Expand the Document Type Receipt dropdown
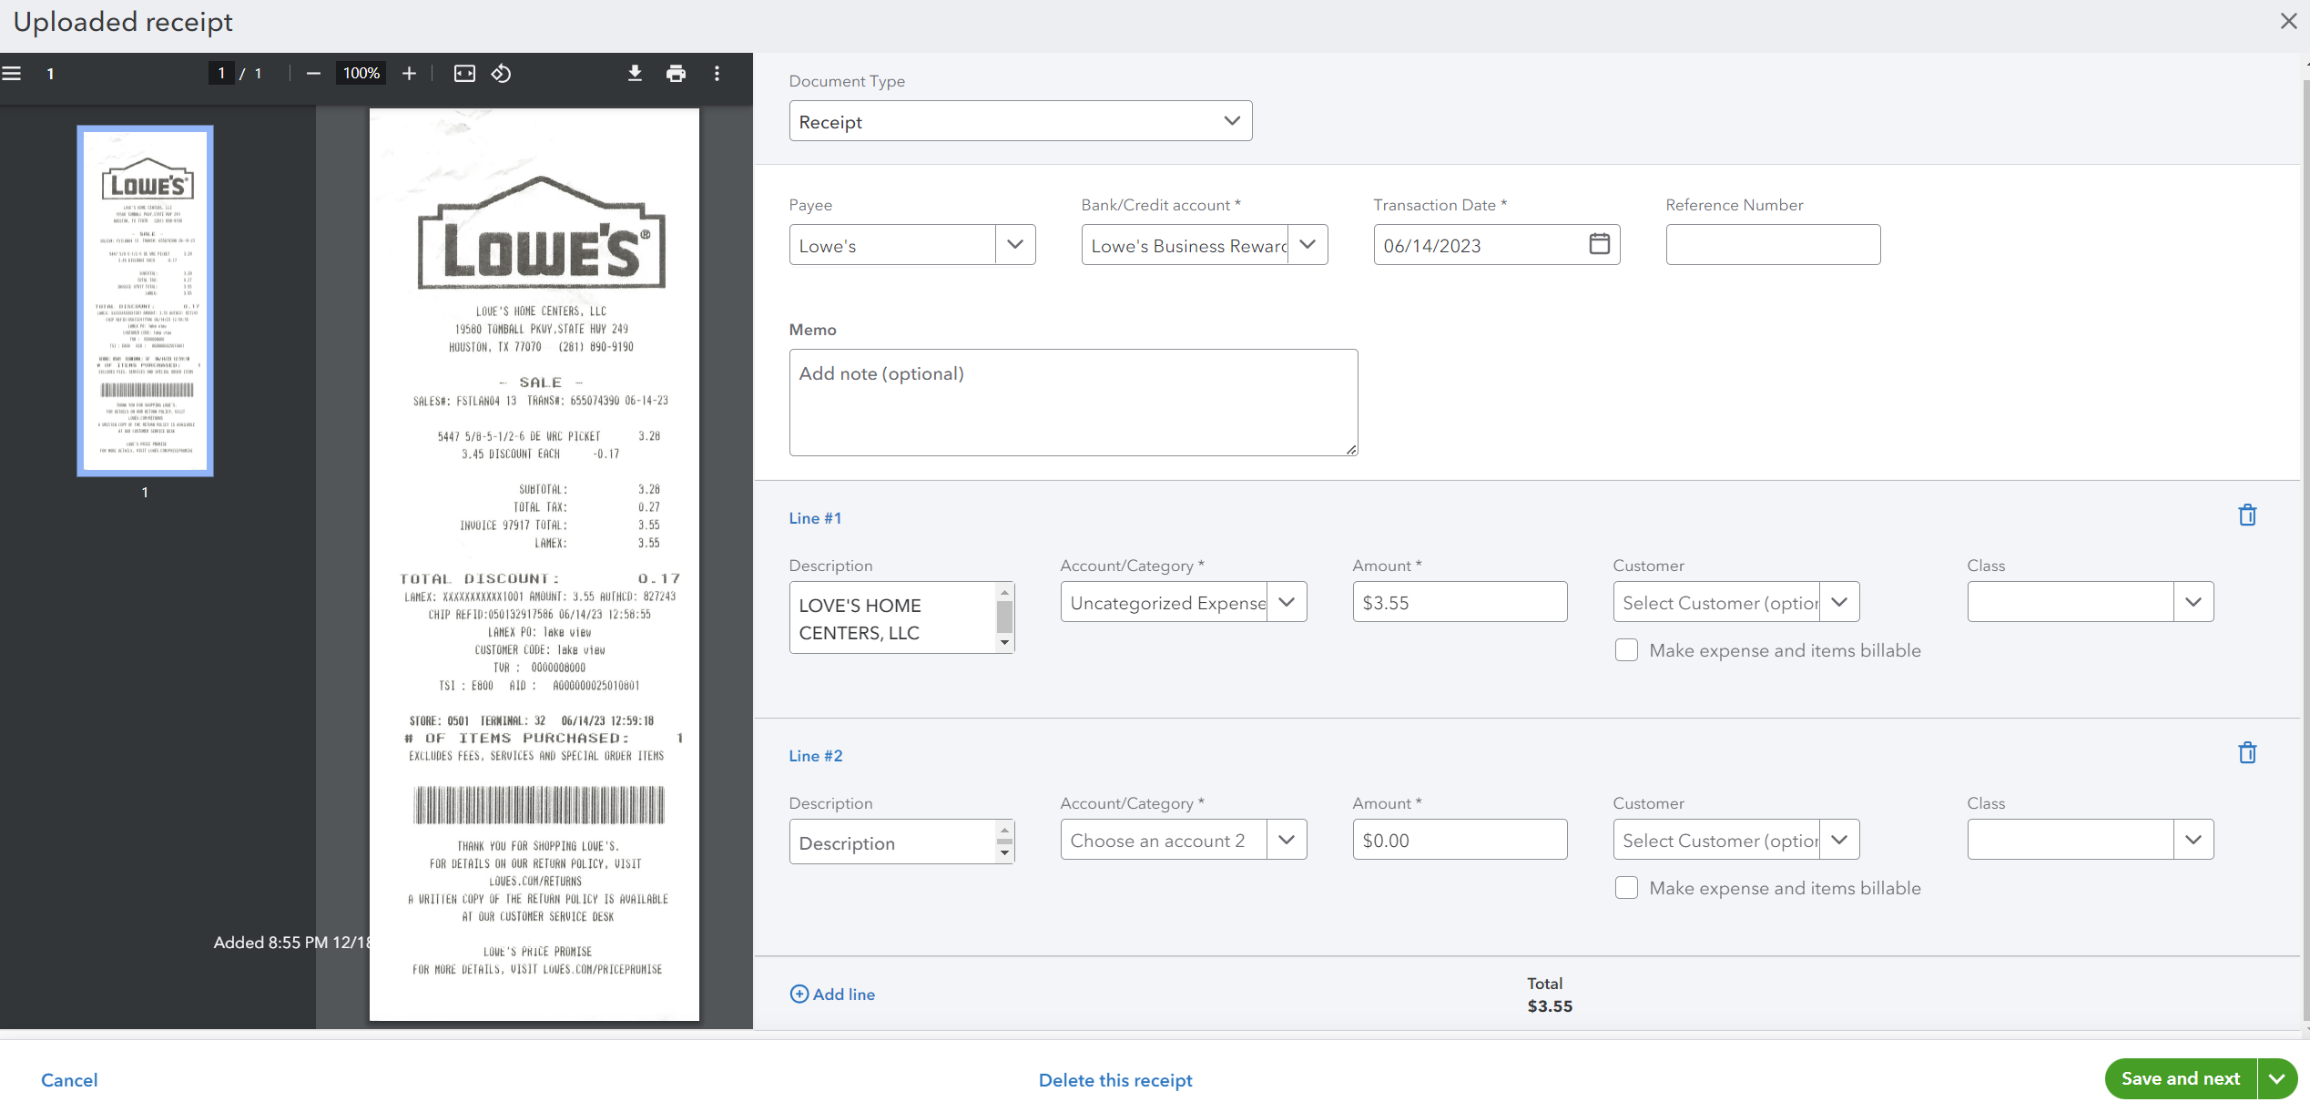The height and width of the screenshot is (1102, 2310). pos(1231,121)
